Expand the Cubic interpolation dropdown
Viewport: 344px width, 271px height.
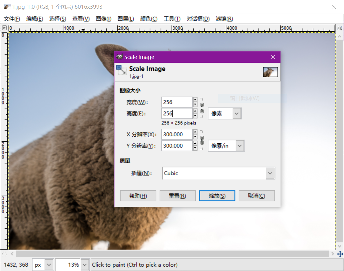tap(270, 173)
